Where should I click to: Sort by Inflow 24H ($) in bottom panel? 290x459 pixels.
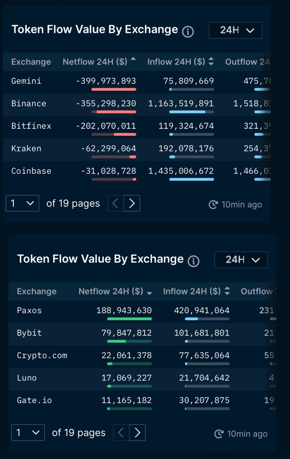pos(196,291)
